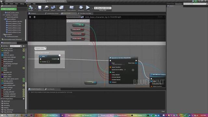208x117 pixels.
Task: Start Simulation from the toolbar
Action: [x=81, y=8]
